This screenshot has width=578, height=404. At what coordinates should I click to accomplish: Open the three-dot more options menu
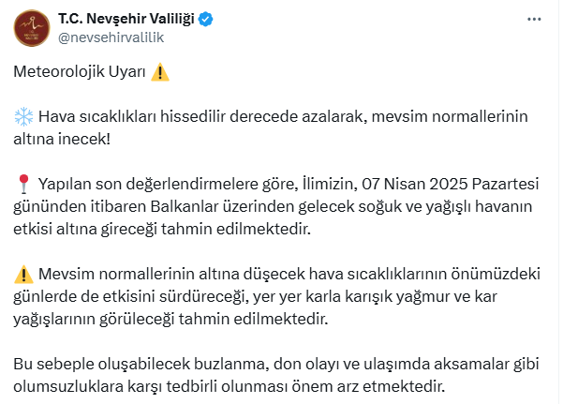coord(534,19)
